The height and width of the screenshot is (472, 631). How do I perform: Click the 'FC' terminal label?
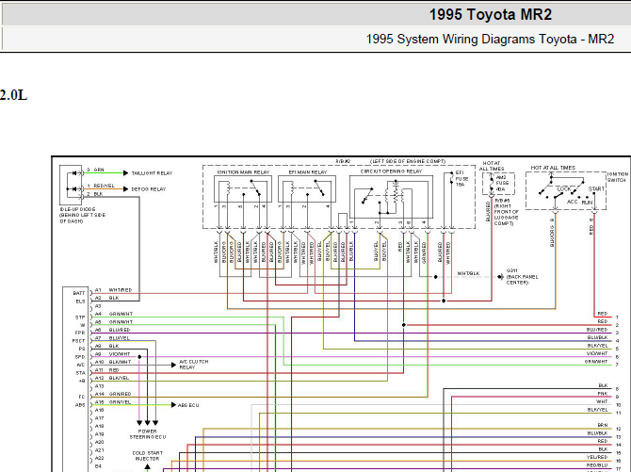point(82,397)
